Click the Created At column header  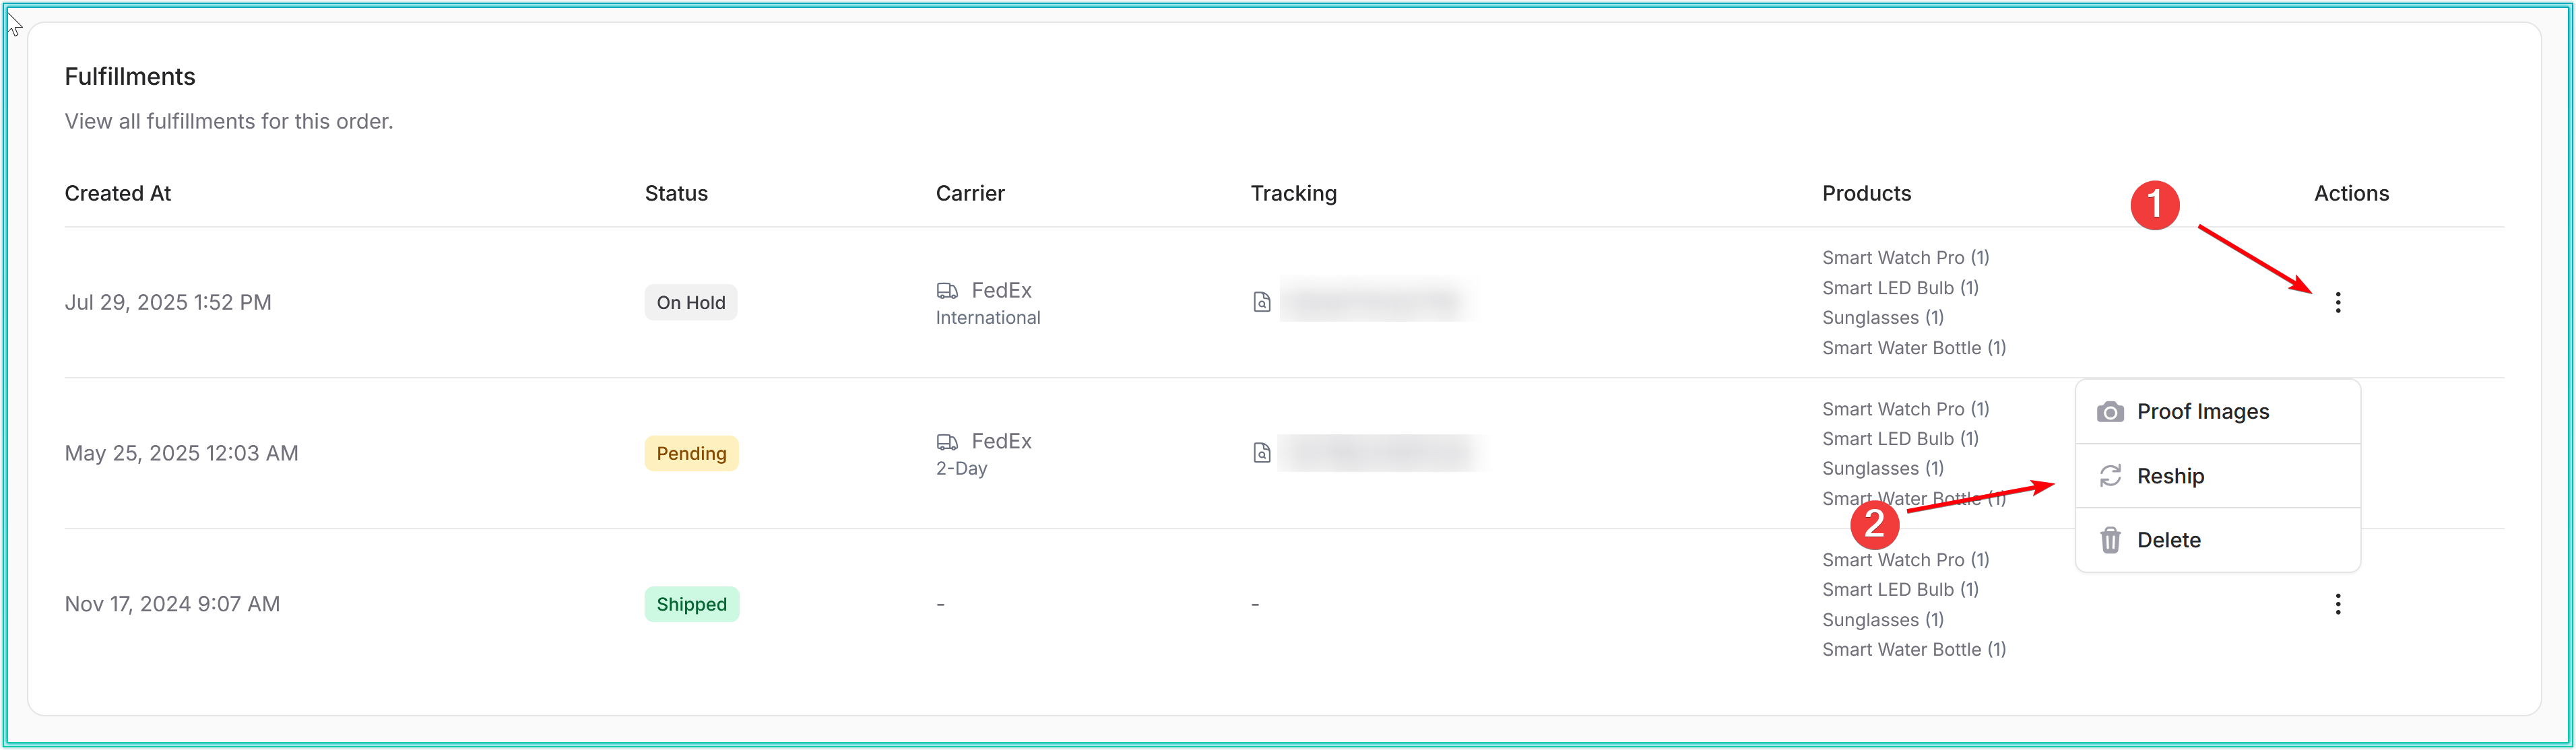pyautogui.click(x=118, y=193)
